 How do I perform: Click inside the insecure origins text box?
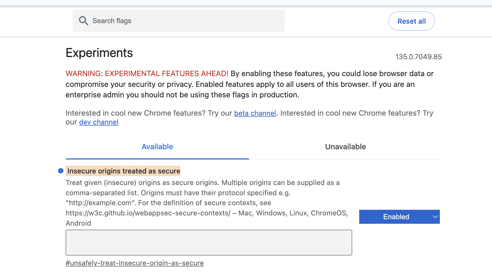tap(209, 243)
